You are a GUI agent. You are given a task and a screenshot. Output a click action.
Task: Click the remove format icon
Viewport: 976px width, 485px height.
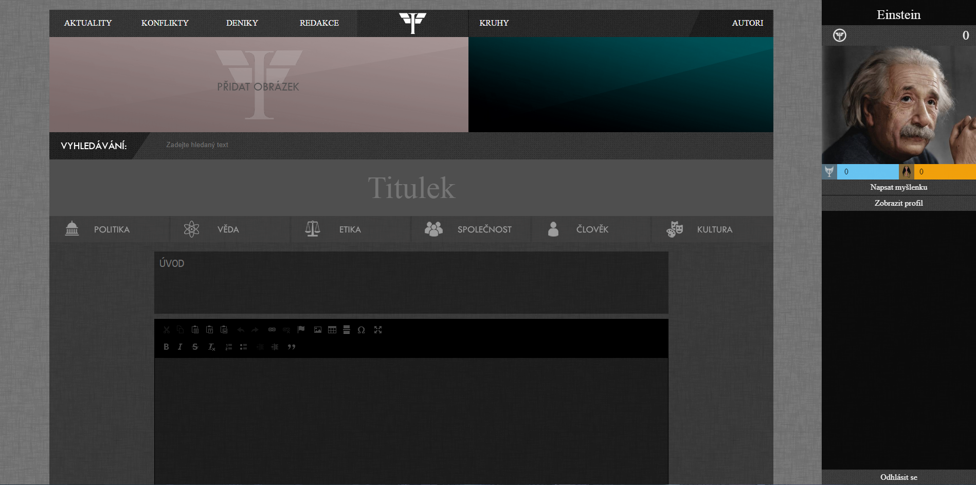pyautogui.click(x=211, y=347)
